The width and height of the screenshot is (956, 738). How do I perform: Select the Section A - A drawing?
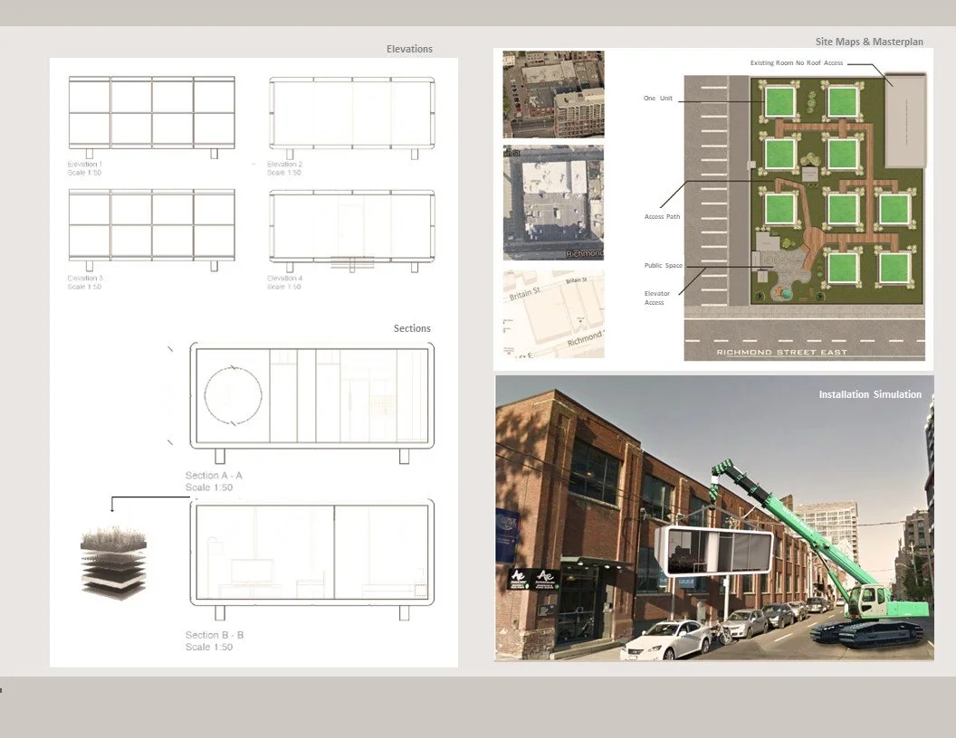312,402
